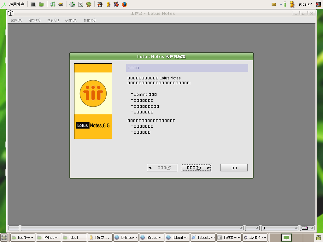Image resolution: width=323 pixels, height=242 pixels.
Task: Switch to the [好友... taskbar window
Action: coord(100,238)
